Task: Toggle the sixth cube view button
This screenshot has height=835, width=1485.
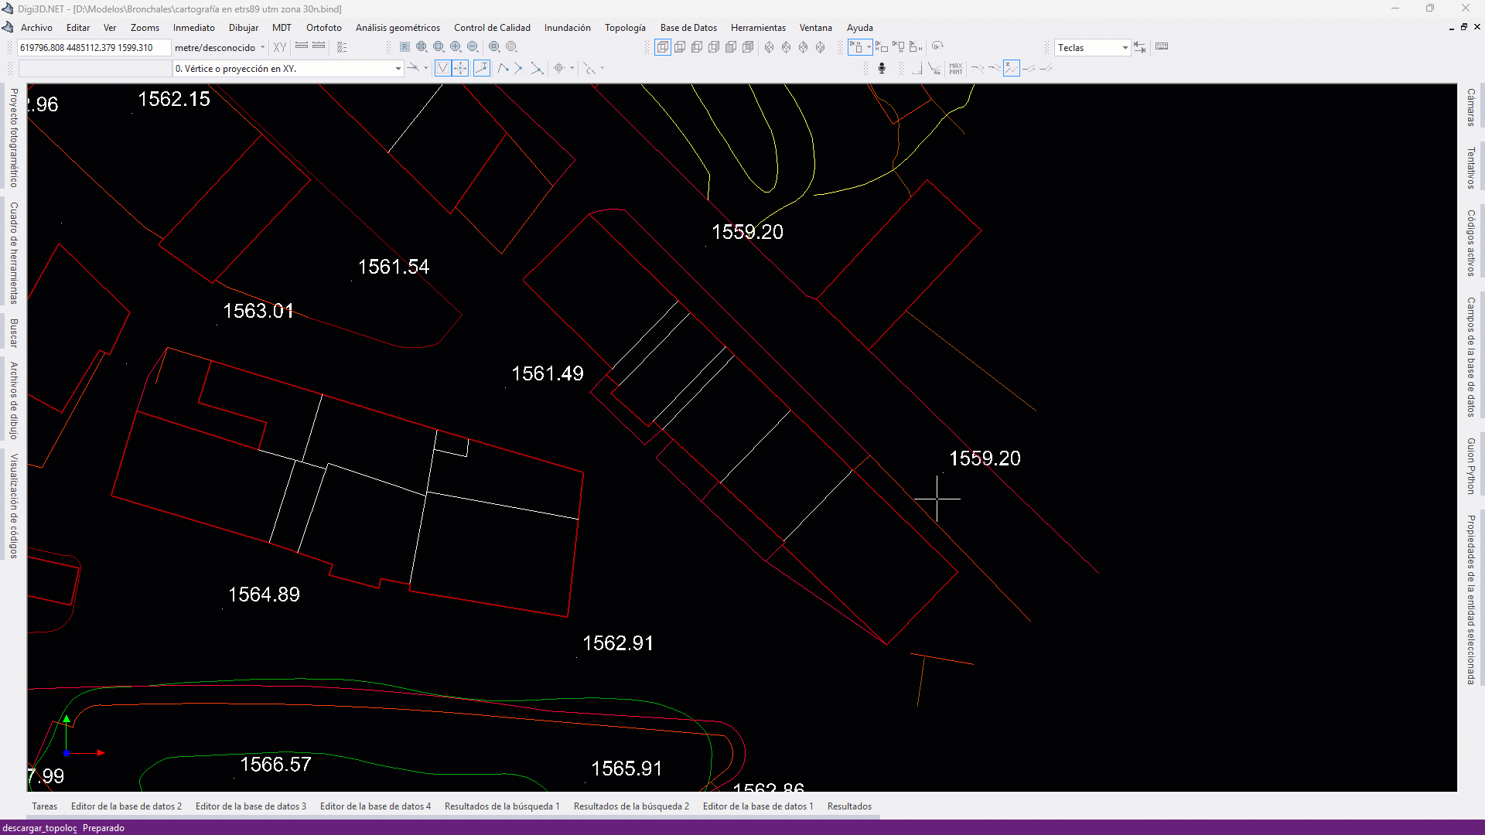Action: coord(748,47)
